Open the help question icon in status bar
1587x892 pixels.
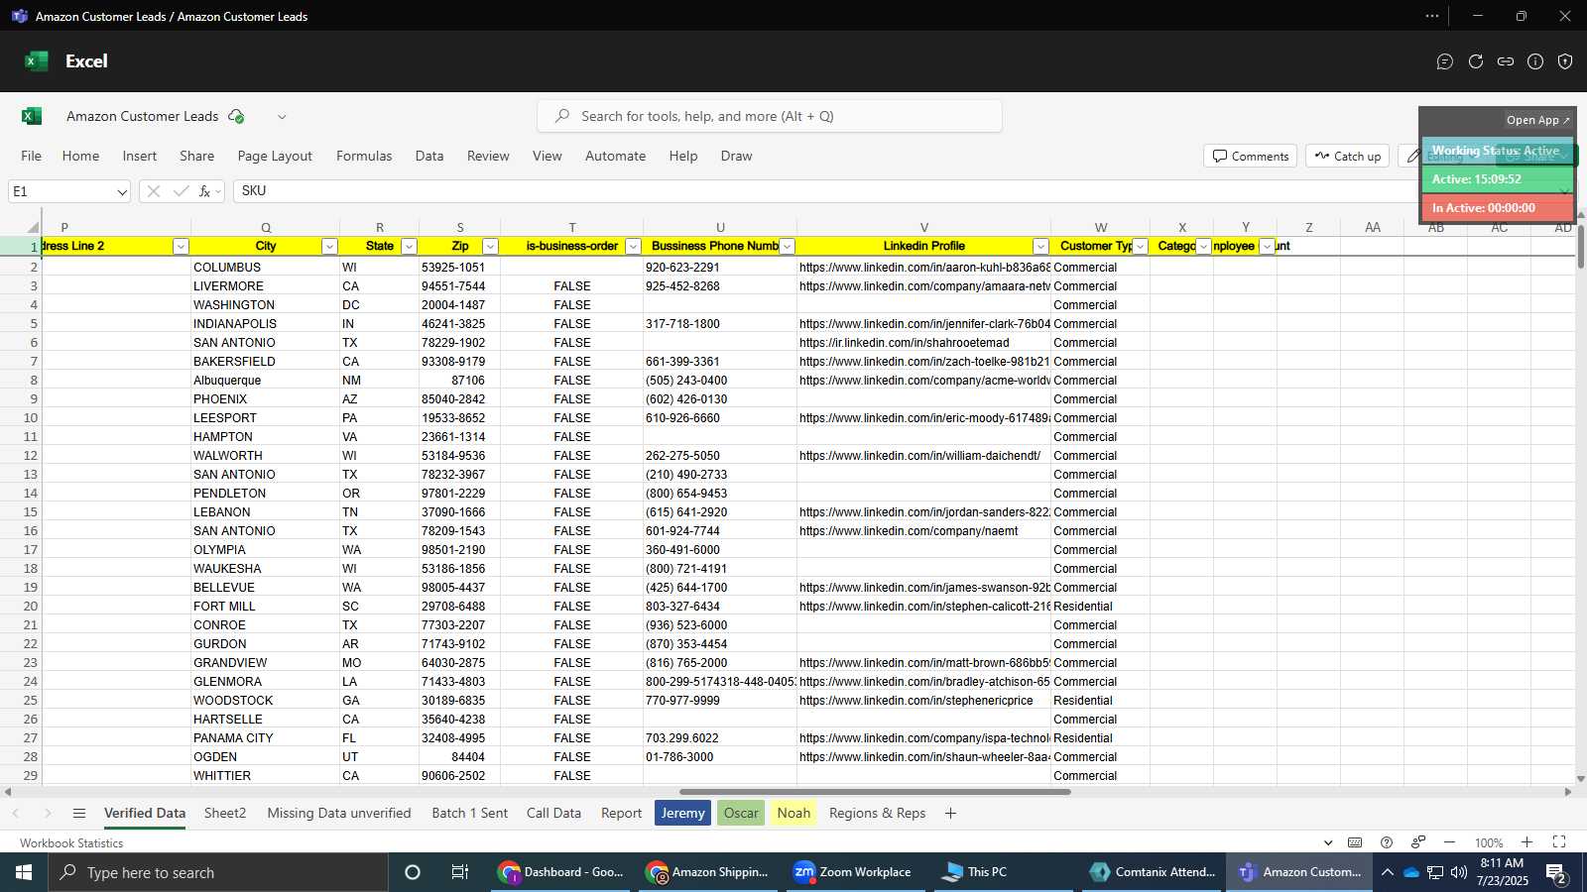1387,842
